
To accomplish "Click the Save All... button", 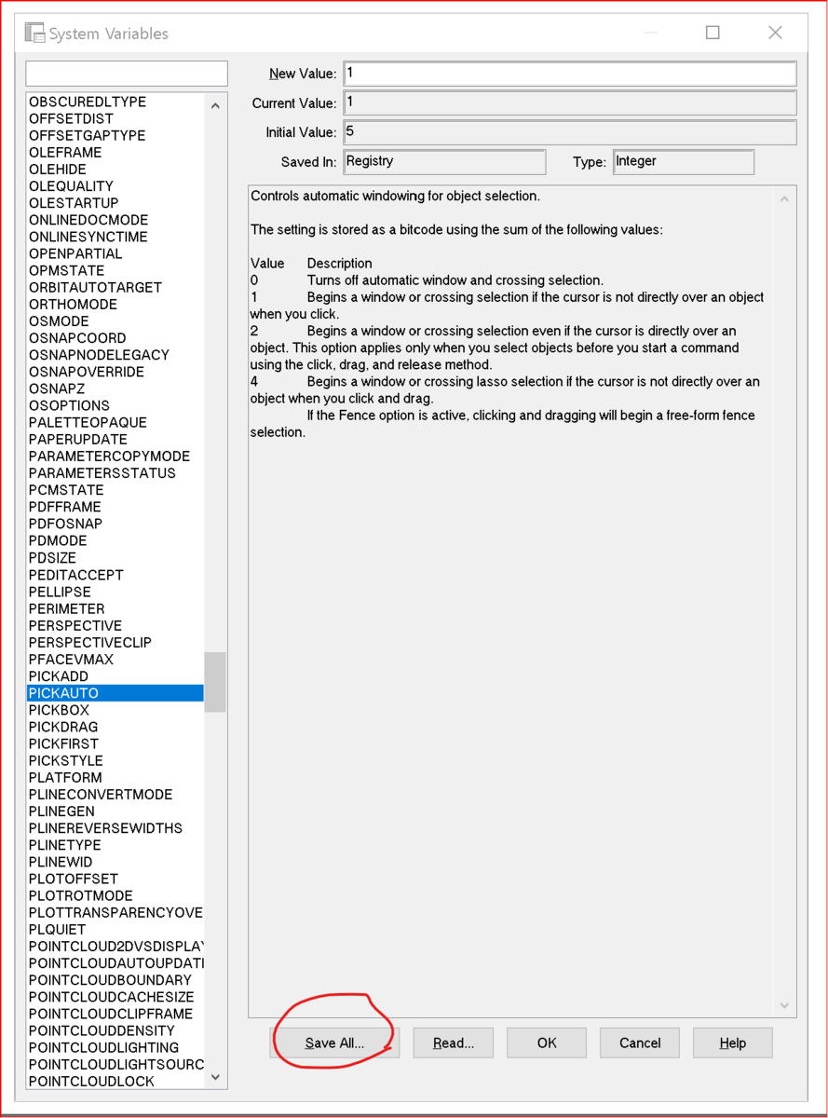I will click(335, 1043).
